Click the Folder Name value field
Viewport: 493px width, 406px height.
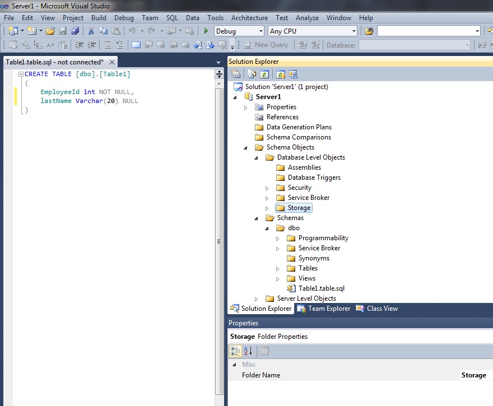(476, 375)
